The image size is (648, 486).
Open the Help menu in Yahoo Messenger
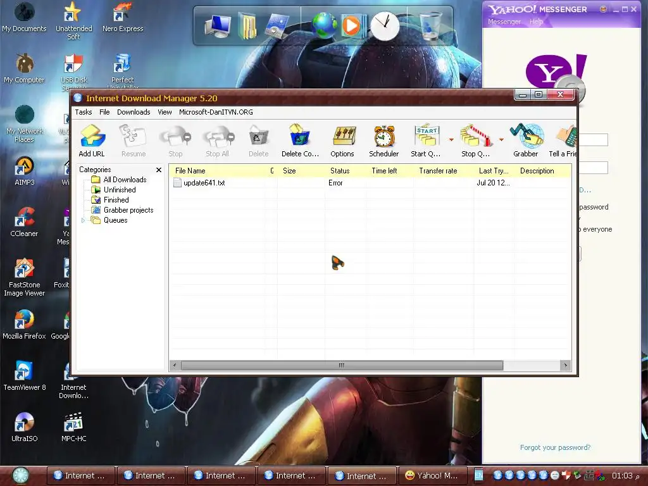(x=537, y=22)
